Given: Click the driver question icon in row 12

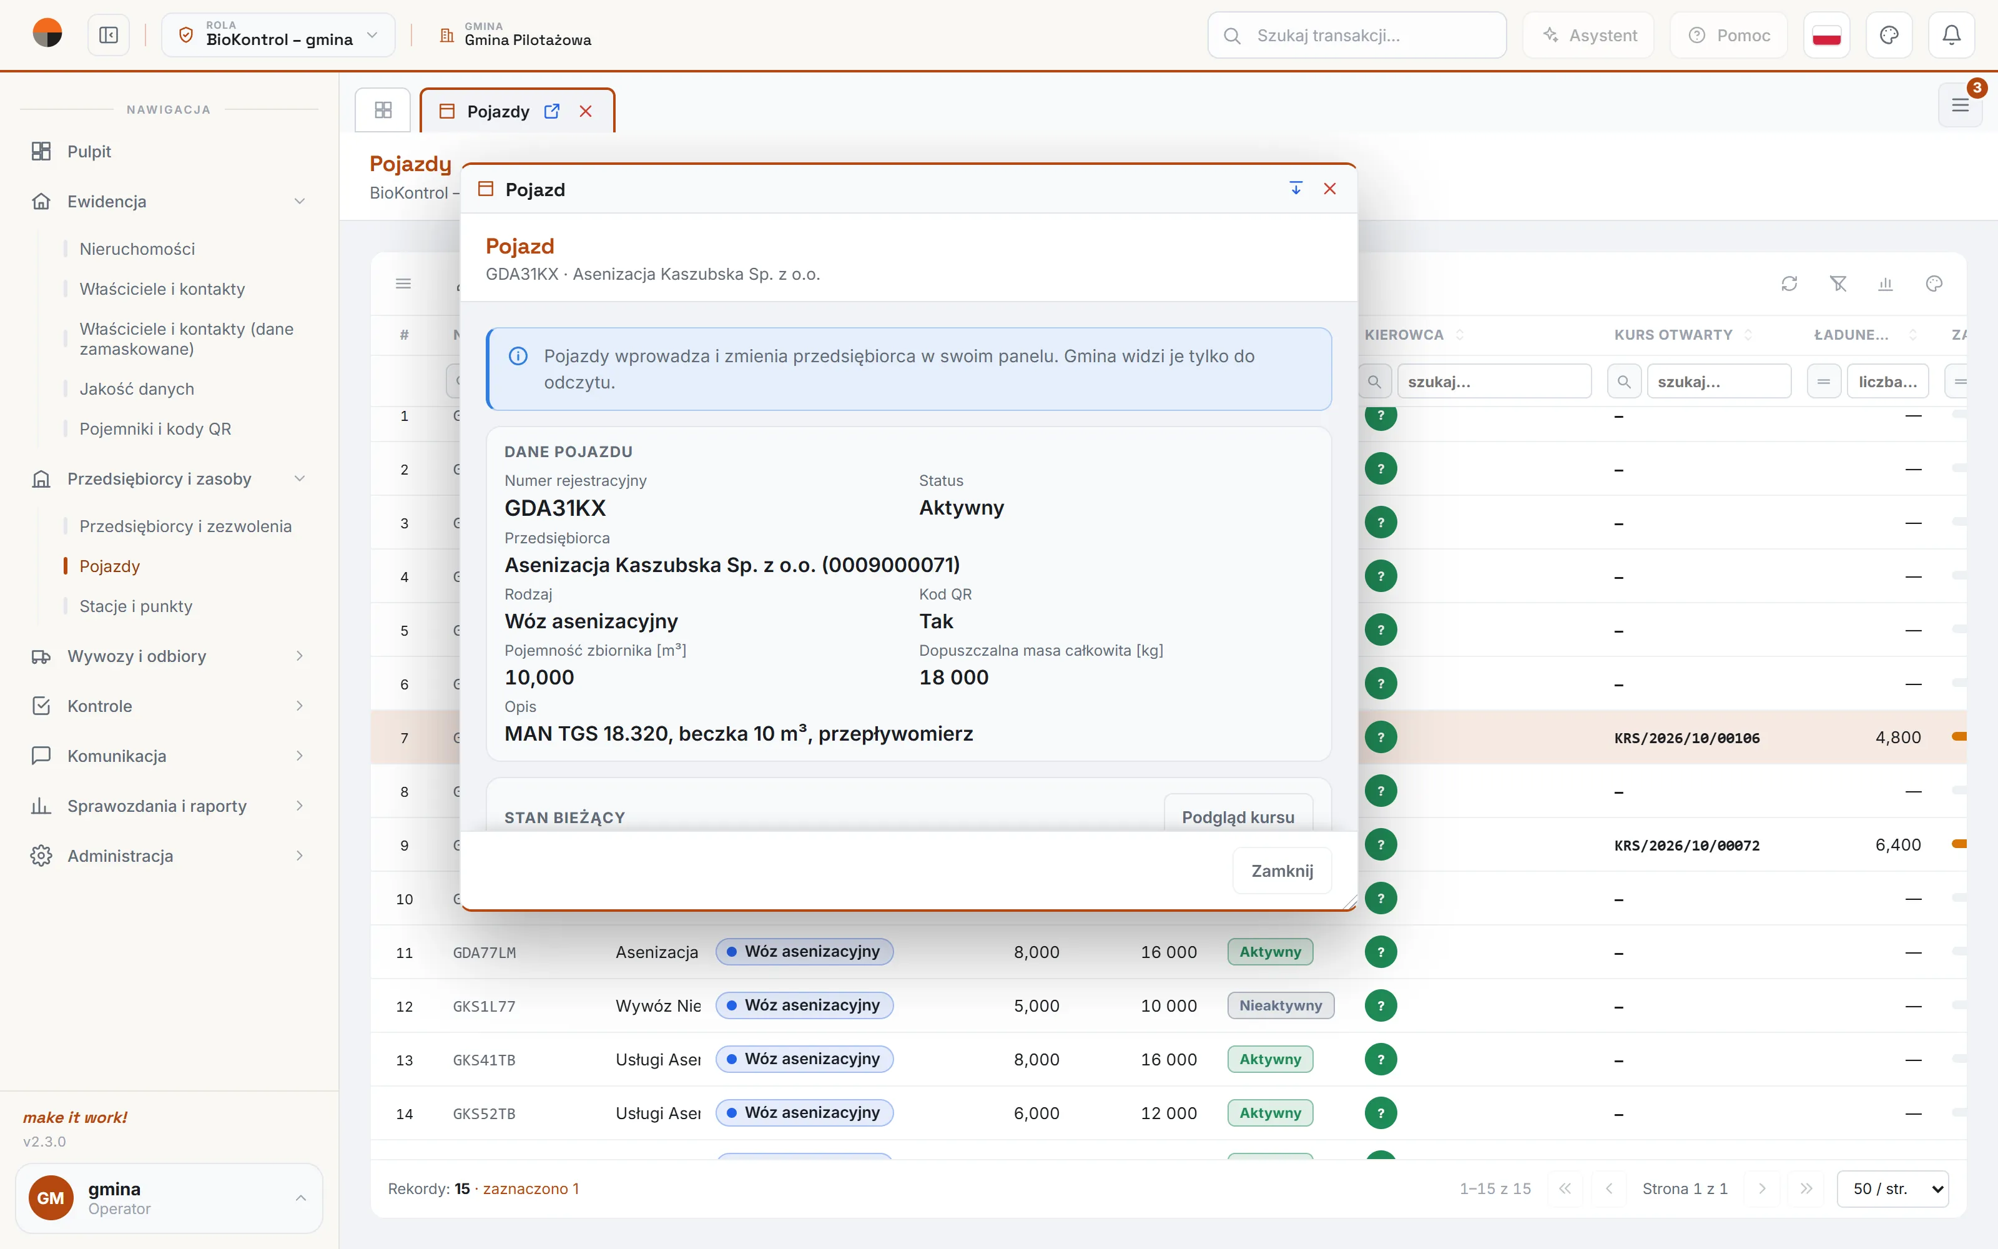Looking at the screenshot, I should coord(1380,1005).
